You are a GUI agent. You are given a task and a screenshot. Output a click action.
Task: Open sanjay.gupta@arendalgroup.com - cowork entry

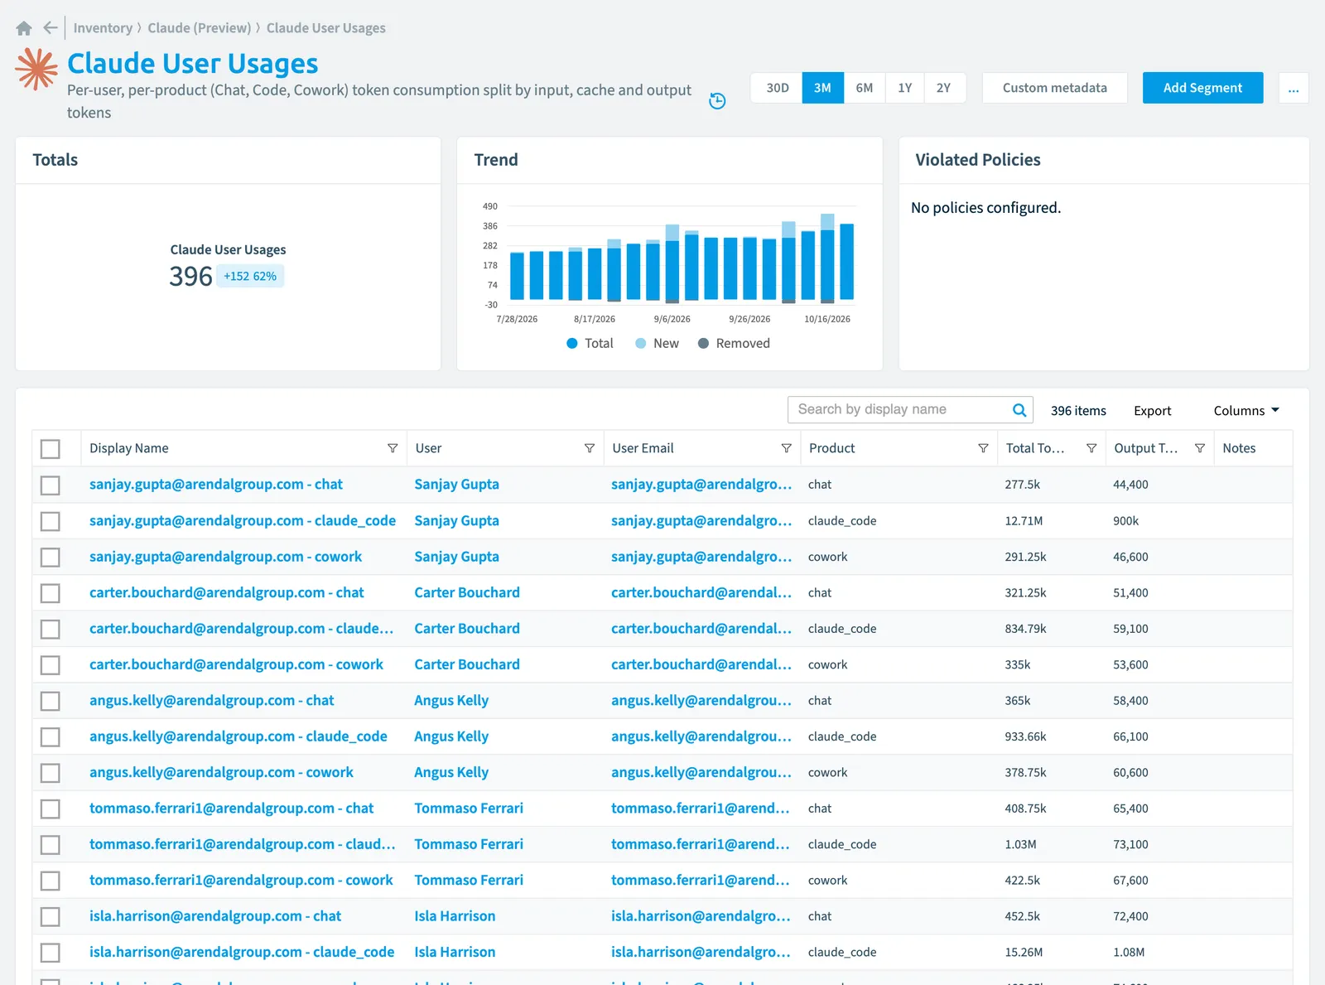(x=225, y=557)
